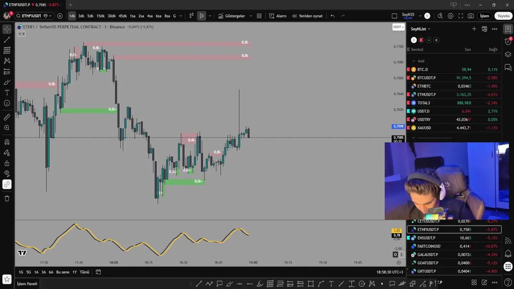
Task: Select the zoom-in magnifier tool
Action: (x=7, y=128)
